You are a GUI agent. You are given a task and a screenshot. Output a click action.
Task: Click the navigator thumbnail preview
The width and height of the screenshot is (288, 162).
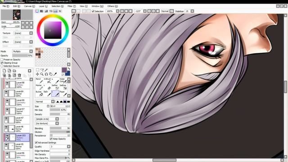(17, 15)
